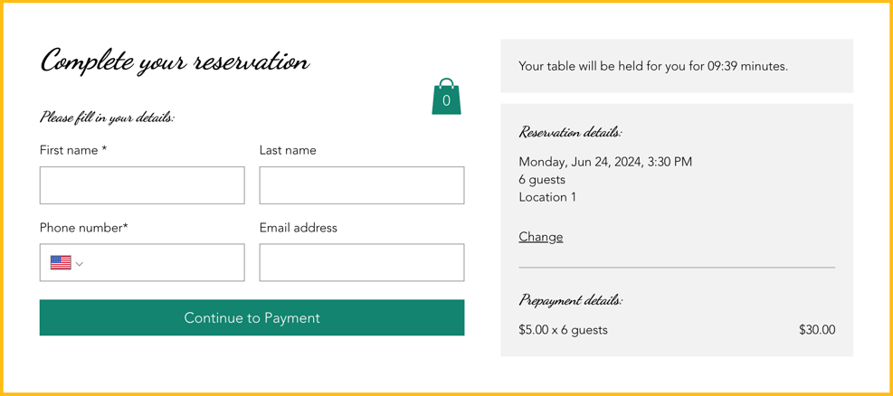The height and width of the screenshot is (396, 893).
Task: Select the Email address input box
Action: tap(362, 262)
